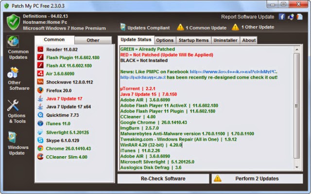Open the Uninstaller tab
This screenshot has height=194, width=311.
(x=225, y=40)
